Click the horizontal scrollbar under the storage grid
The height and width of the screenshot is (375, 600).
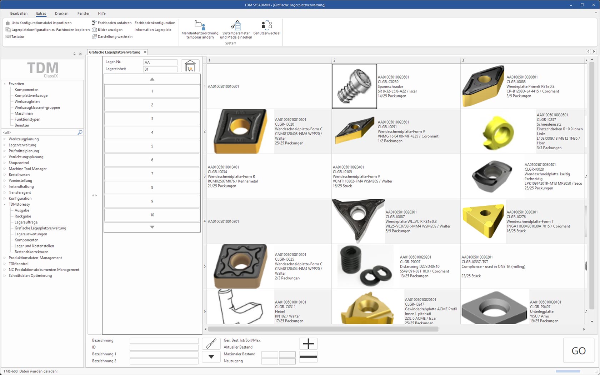pyautogui.click(x=323, y=329)
